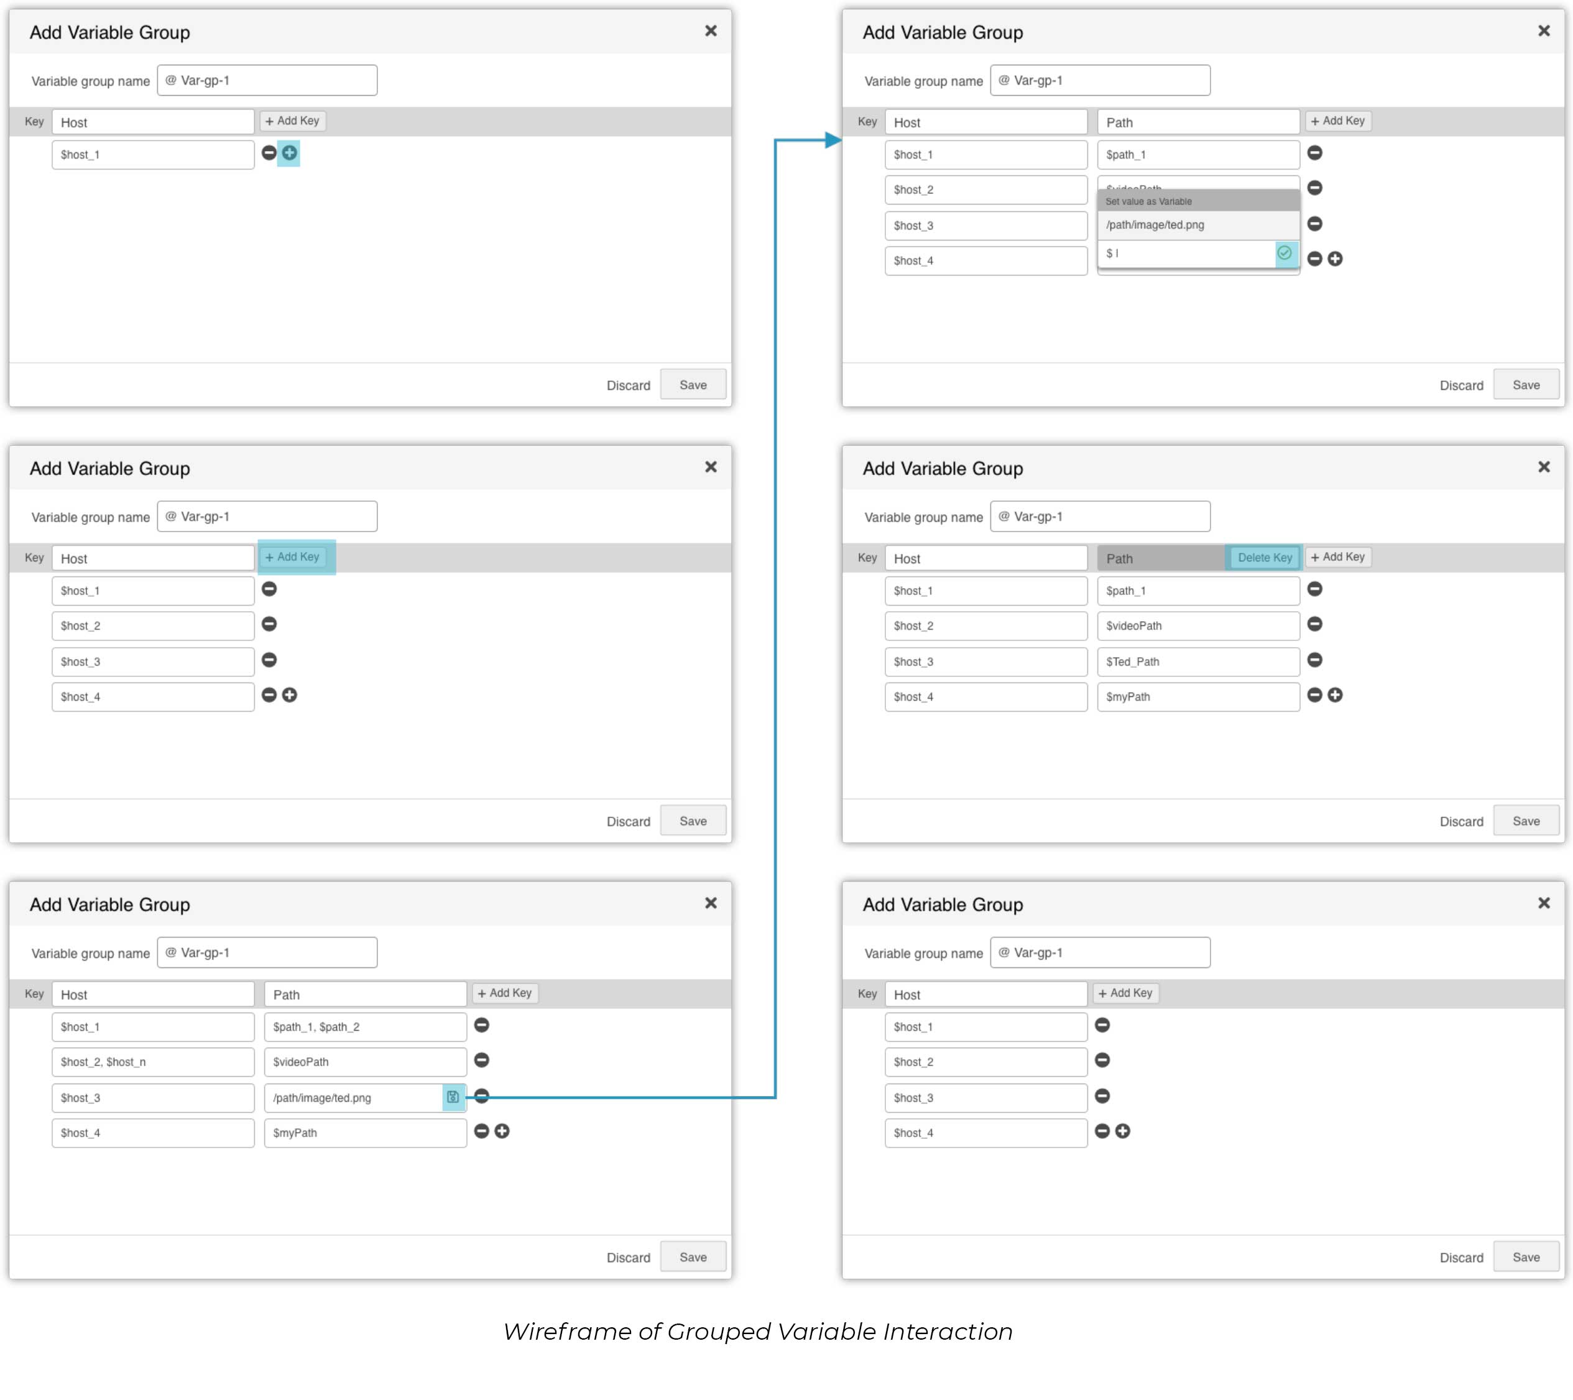
Task: Click save icon inside the /path/image/ted.png field
Action: [453, 1097]
